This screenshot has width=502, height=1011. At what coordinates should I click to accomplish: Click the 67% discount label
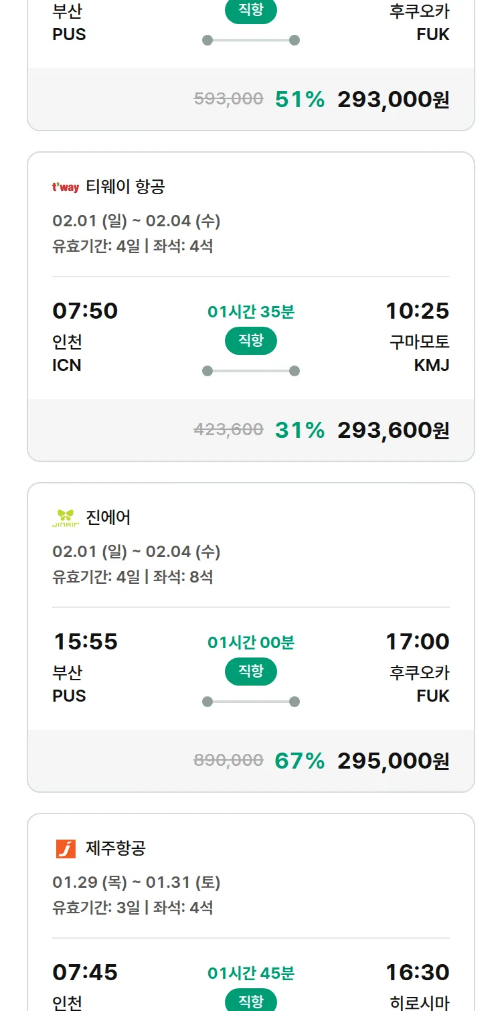pyautogui.click(x=299, y=761)
